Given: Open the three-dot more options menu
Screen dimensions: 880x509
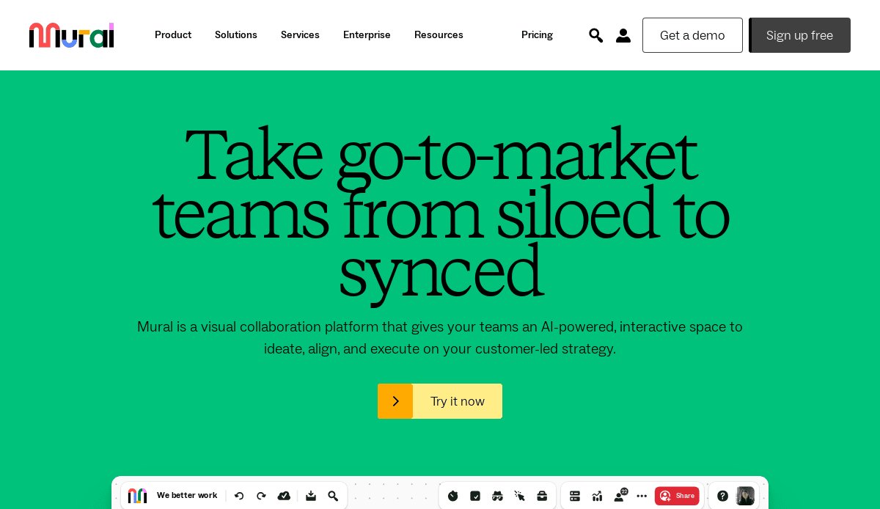Looking at the screenshot, I should (x=642, y=496).
